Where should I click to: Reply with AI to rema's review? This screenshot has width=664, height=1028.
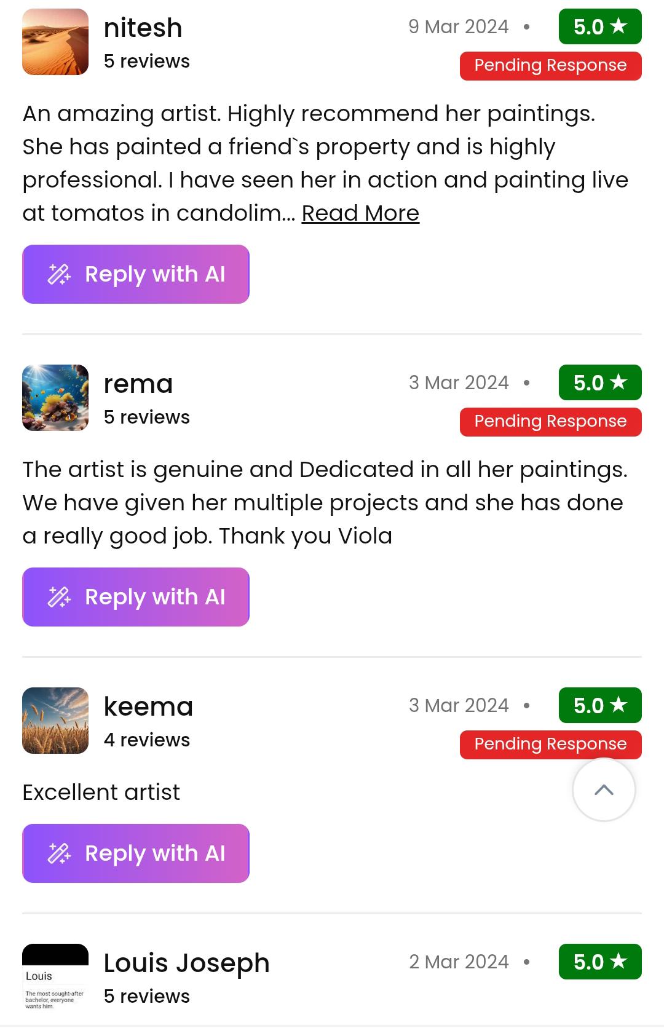tap(136, 597)
